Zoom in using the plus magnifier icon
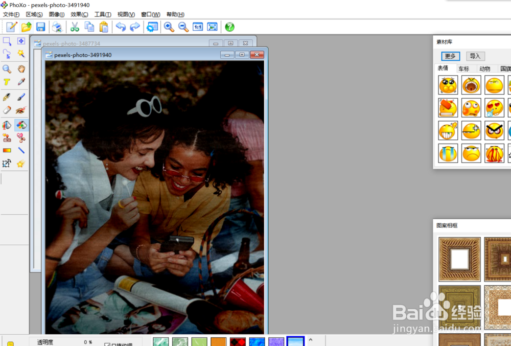 pyautogui.click(x=169, y=27)
